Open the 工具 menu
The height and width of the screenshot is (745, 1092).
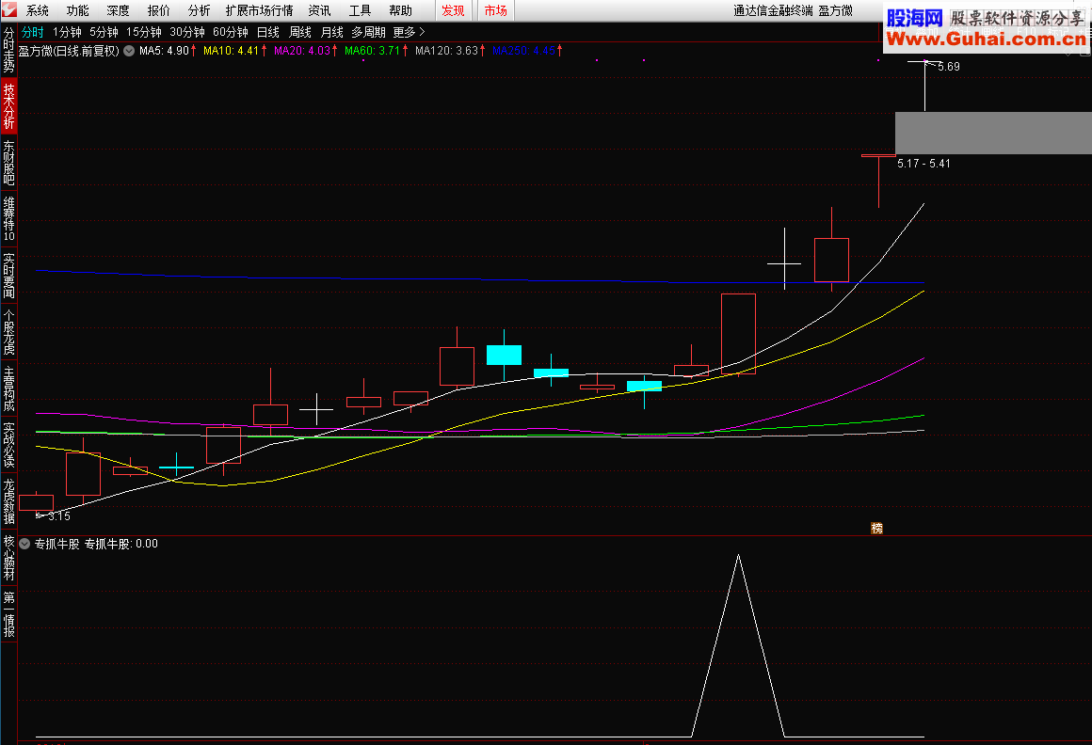[360, 10]
